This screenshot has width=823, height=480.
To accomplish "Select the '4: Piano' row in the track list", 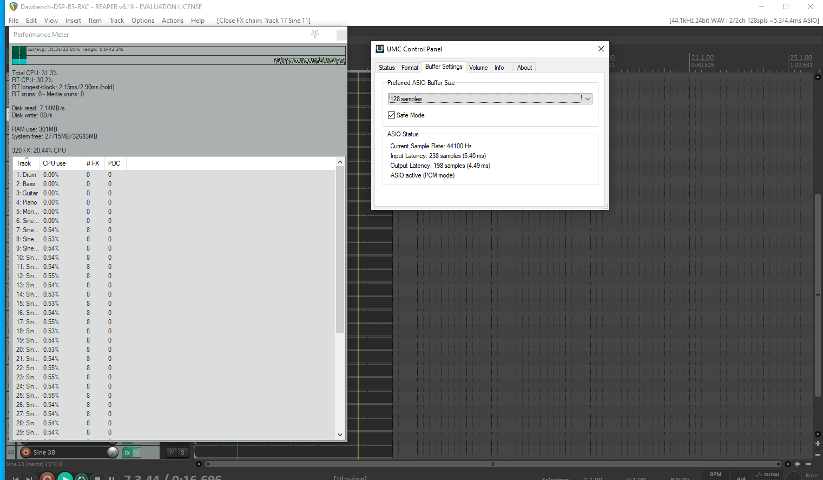I will (174, 202).
